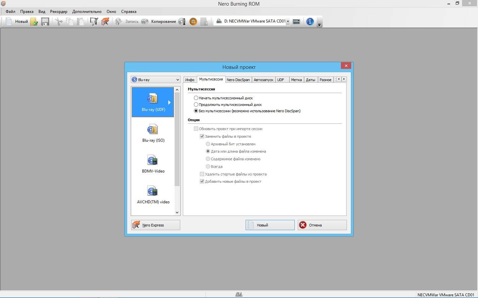Click the compilation properties icon with pencil
The image size is (478, 298).
(x=94, y=22)
